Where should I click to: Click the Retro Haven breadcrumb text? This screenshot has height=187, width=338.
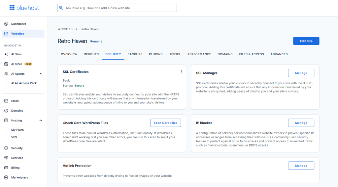(90, 29)
